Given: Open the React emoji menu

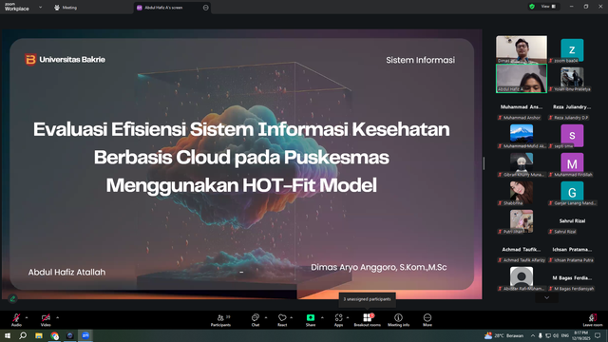Looking at the screenshot, I should click(282, 320).
